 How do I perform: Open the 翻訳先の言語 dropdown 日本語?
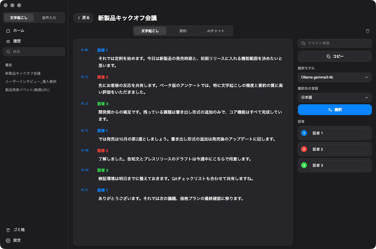pyautogui.click(x=335, y=98)
